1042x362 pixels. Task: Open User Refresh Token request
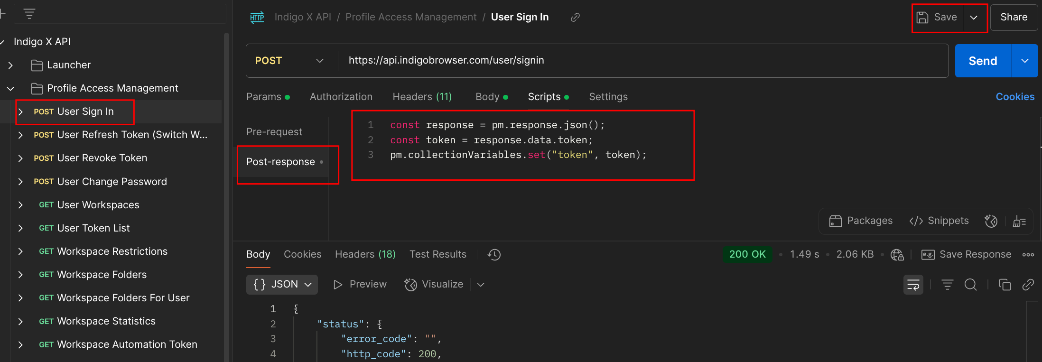point(121,135)
